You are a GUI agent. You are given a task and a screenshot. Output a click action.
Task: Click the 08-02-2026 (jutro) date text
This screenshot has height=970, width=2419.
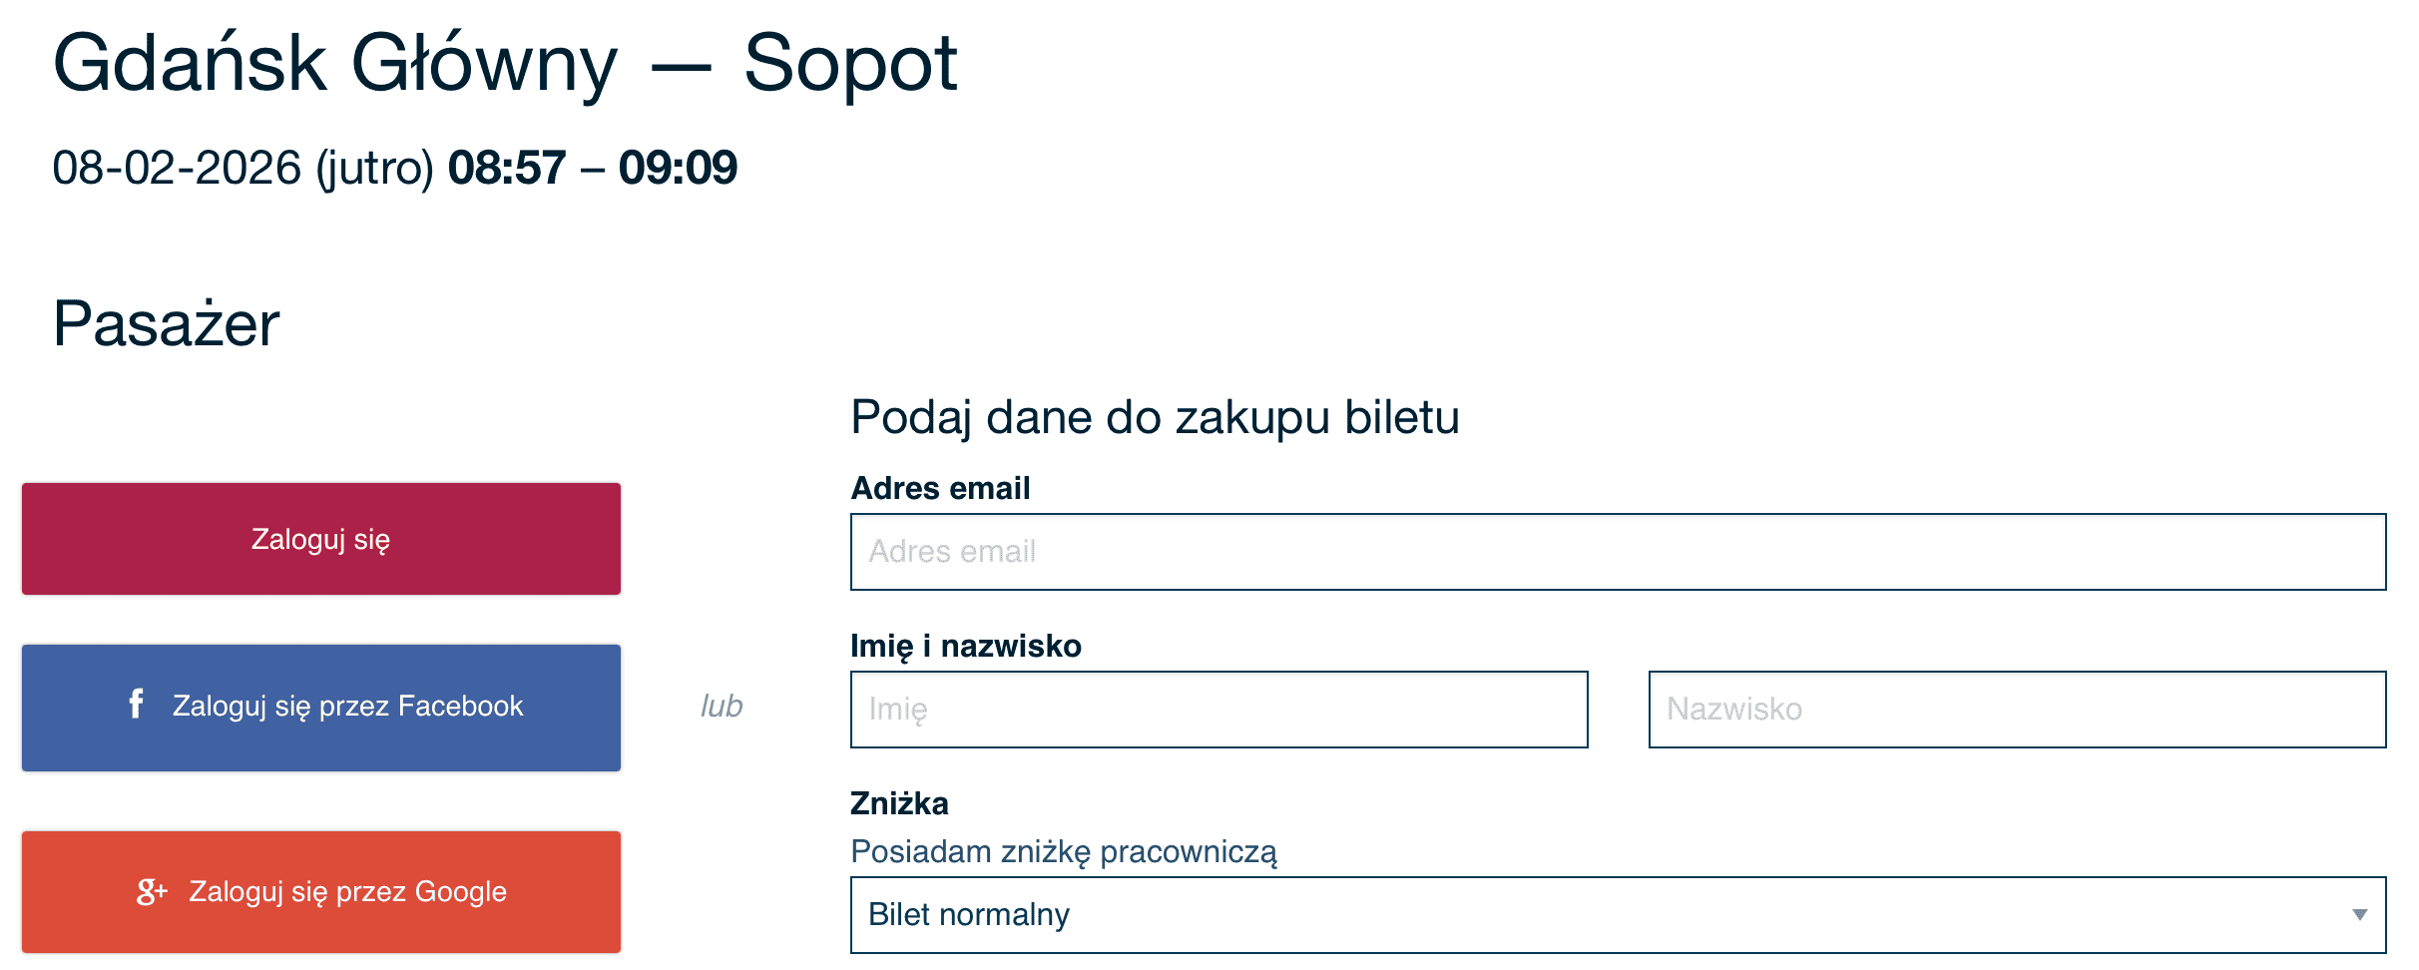pyautogui.click(x=242, y=168)
